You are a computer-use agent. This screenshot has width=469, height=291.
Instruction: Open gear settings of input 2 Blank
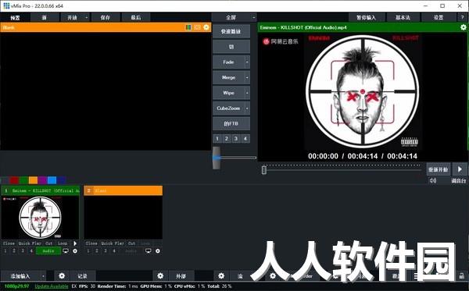click(x=158, y=251)
